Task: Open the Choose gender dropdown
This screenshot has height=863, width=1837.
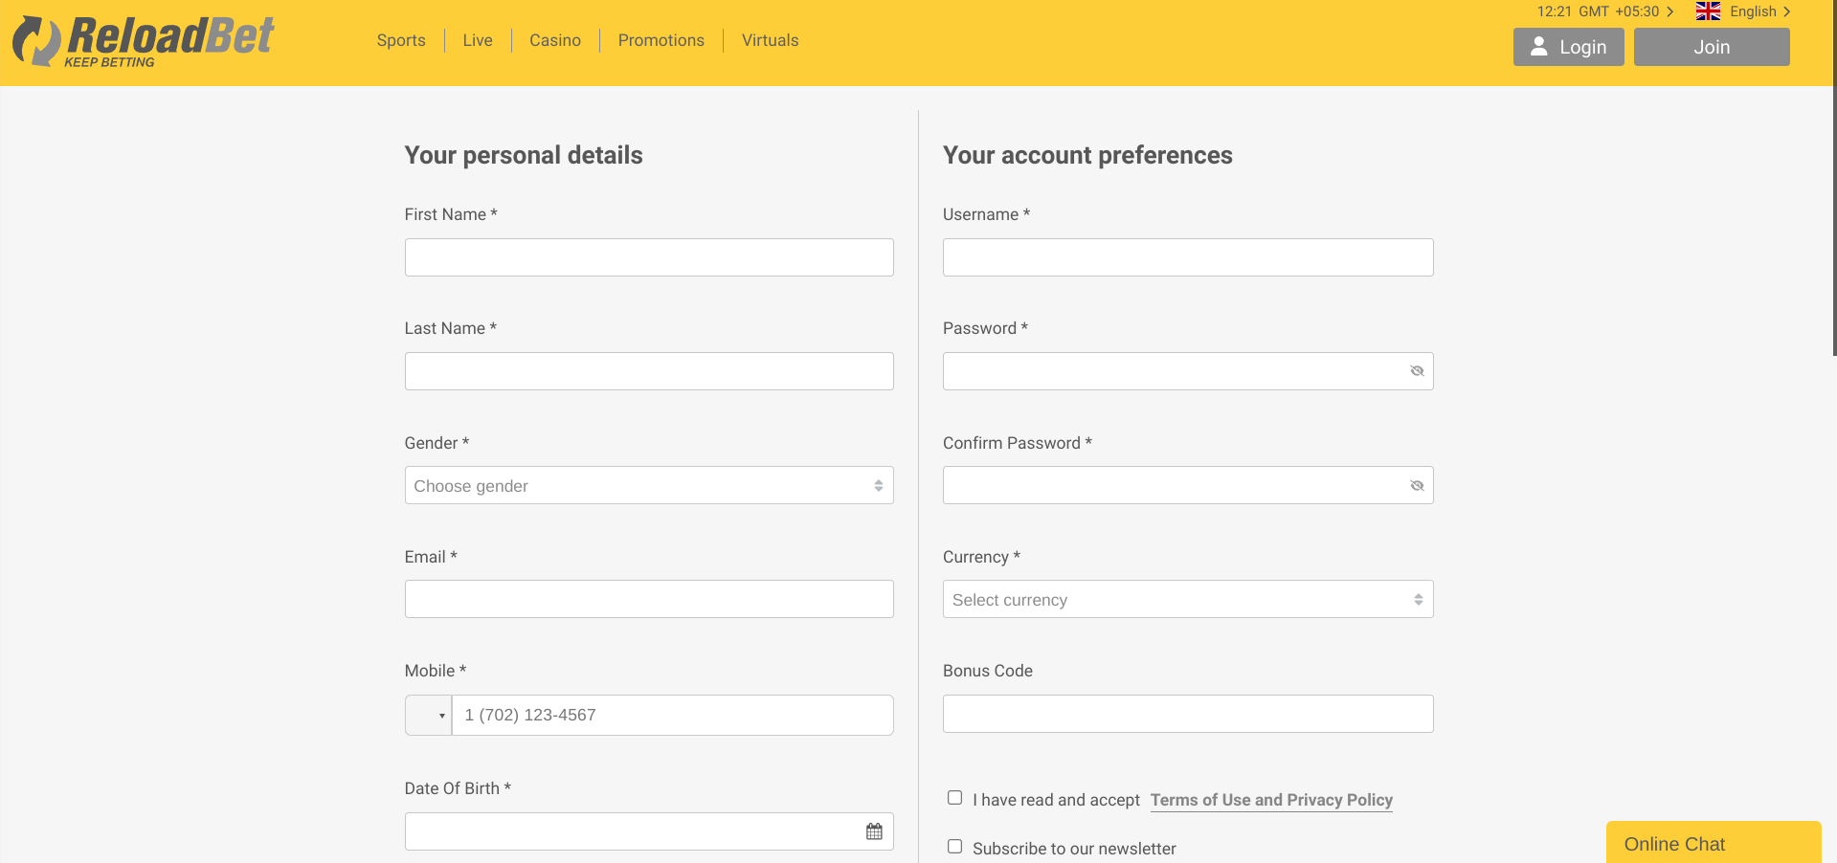Action: pyautogui.click(x=649, y=485)
